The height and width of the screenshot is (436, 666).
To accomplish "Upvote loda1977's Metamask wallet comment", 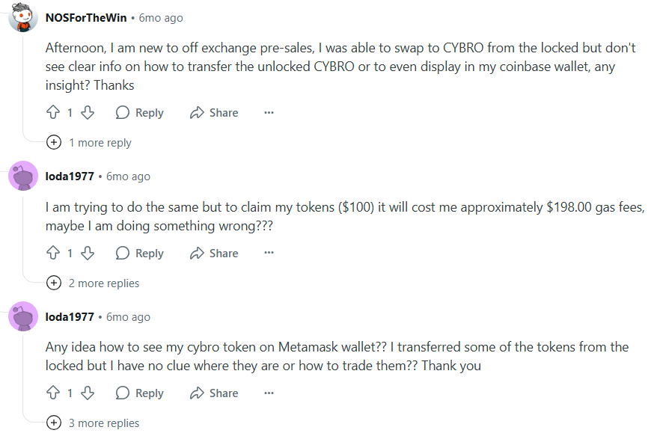I will click(53, 393).
